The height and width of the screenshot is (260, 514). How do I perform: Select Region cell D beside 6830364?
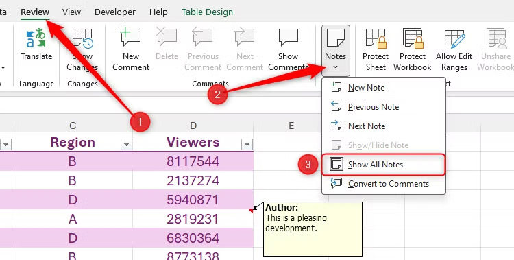pos(73,237)
